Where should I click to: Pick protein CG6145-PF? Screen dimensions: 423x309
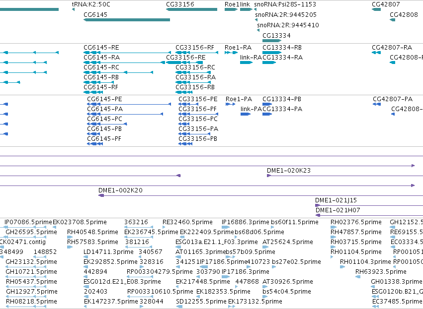(x=95, y=144)
